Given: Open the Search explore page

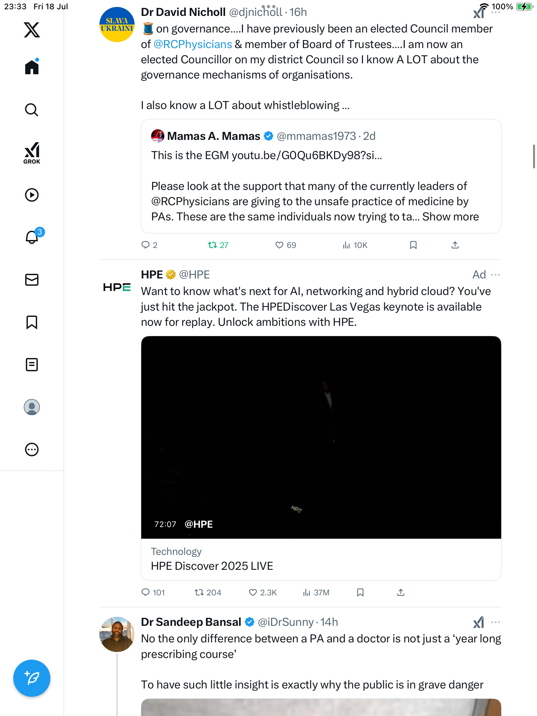Looking at the screenshot, I should tap(32, 110).
